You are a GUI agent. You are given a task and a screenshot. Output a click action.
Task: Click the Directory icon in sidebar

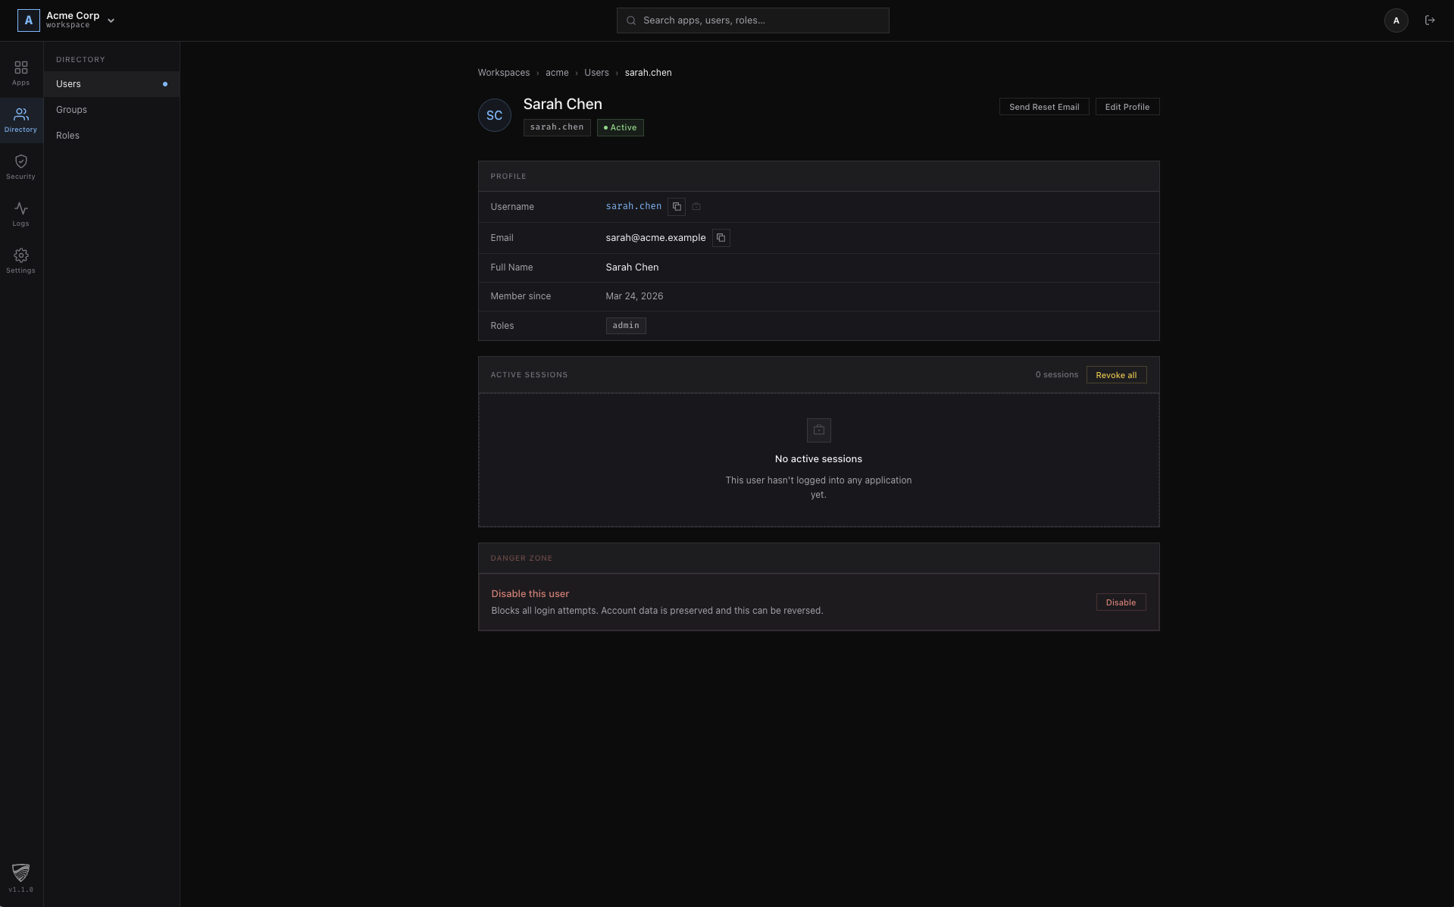click(x=21, y=120)
